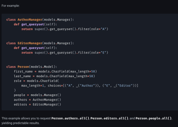Click the AuthorManager class name
Viewport: 178px width, 127px height.
(x=30, y=20)
